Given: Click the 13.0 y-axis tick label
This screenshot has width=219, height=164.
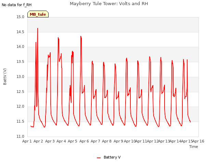Looking at the screenshot, I should pos(21,77).
